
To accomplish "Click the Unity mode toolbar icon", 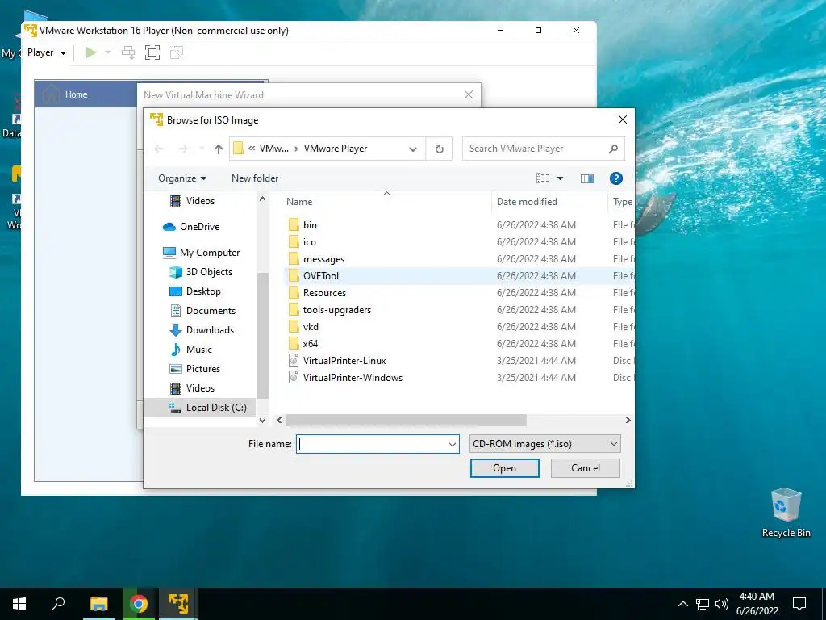I will [x=177, y=52].
